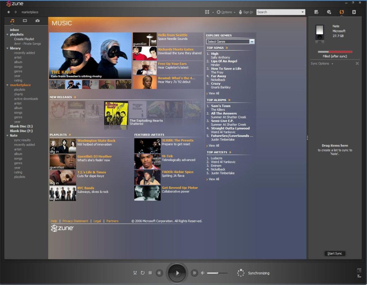The height and width of the screenshot is (285, 367).
Task: Collapse the library tree node
Action: (x=8, y=48)
